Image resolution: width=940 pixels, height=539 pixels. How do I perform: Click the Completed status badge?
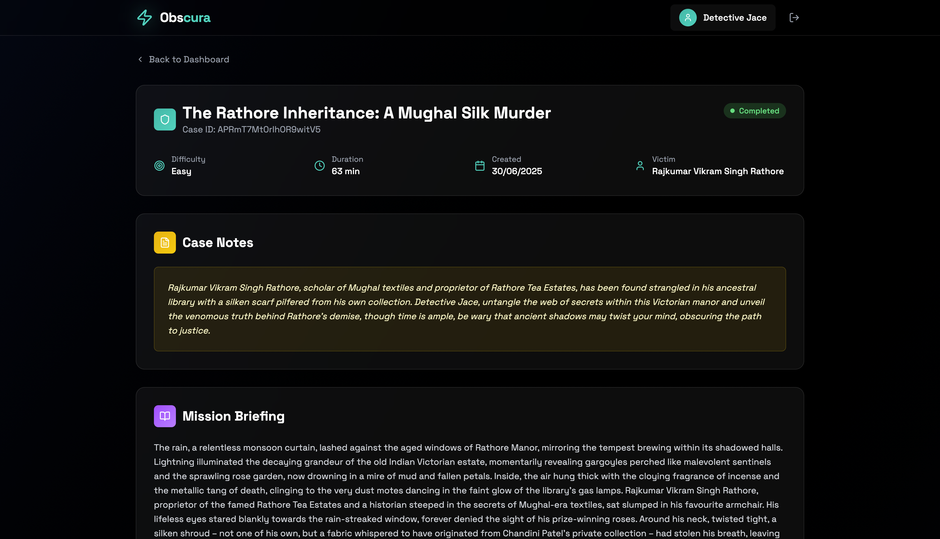coord(754,111)
